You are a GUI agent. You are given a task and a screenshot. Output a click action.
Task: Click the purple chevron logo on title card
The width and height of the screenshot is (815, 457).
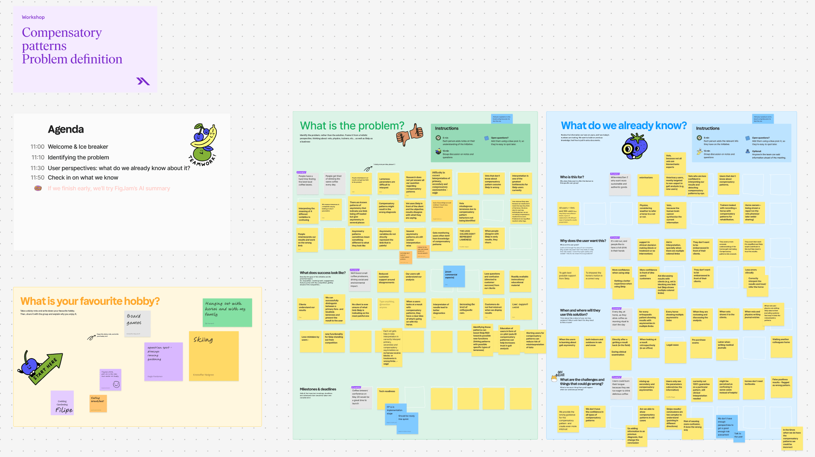pos(143,81)
